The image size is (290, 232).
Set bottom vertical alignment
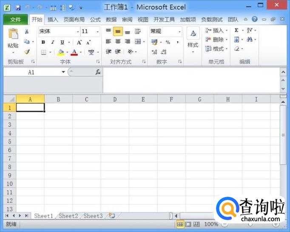pyautogui.click(x=128, y=32)
